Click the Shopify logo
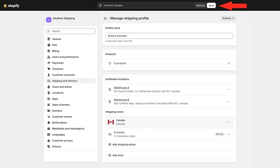280x168 pixels. point(11,5)
